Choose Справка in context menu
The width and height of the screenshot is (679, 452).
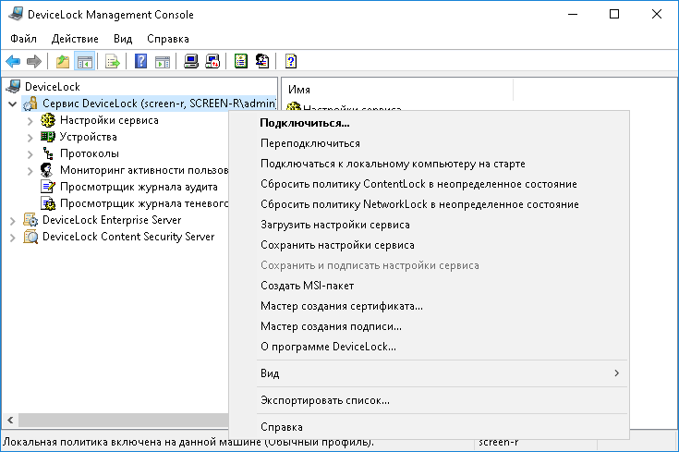tap(429, 427)
